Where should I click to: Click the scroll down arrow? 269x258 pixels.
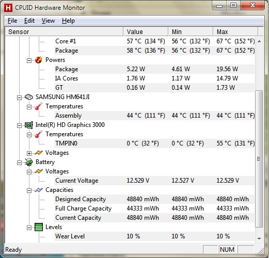[259, 238]
